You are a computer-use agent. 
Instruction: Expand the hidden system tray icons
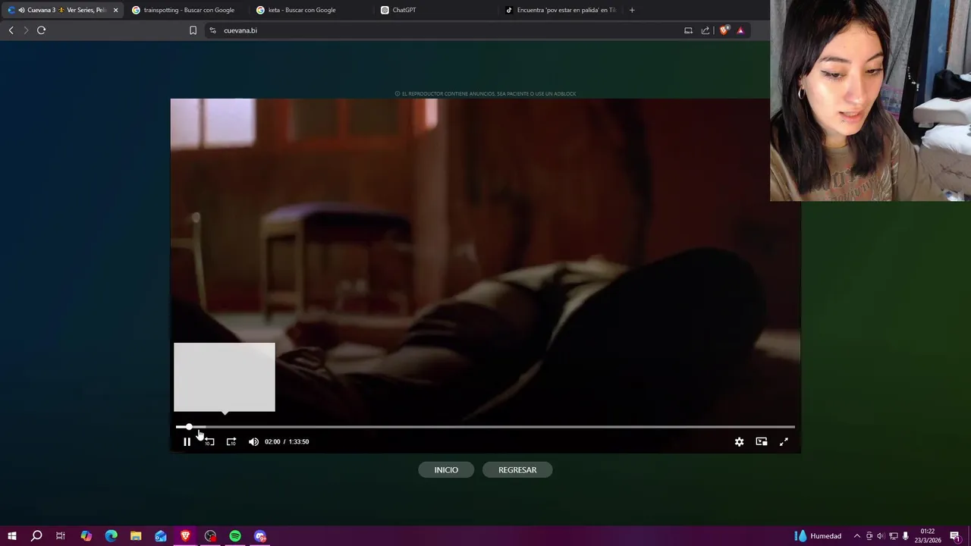coord(856,536)
